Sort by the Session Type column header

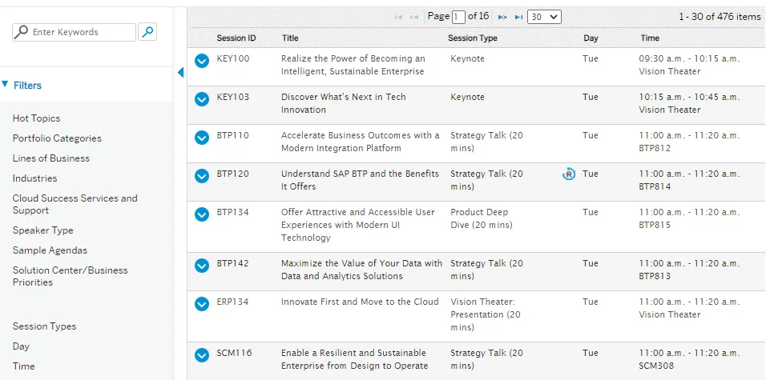point(472,38)
